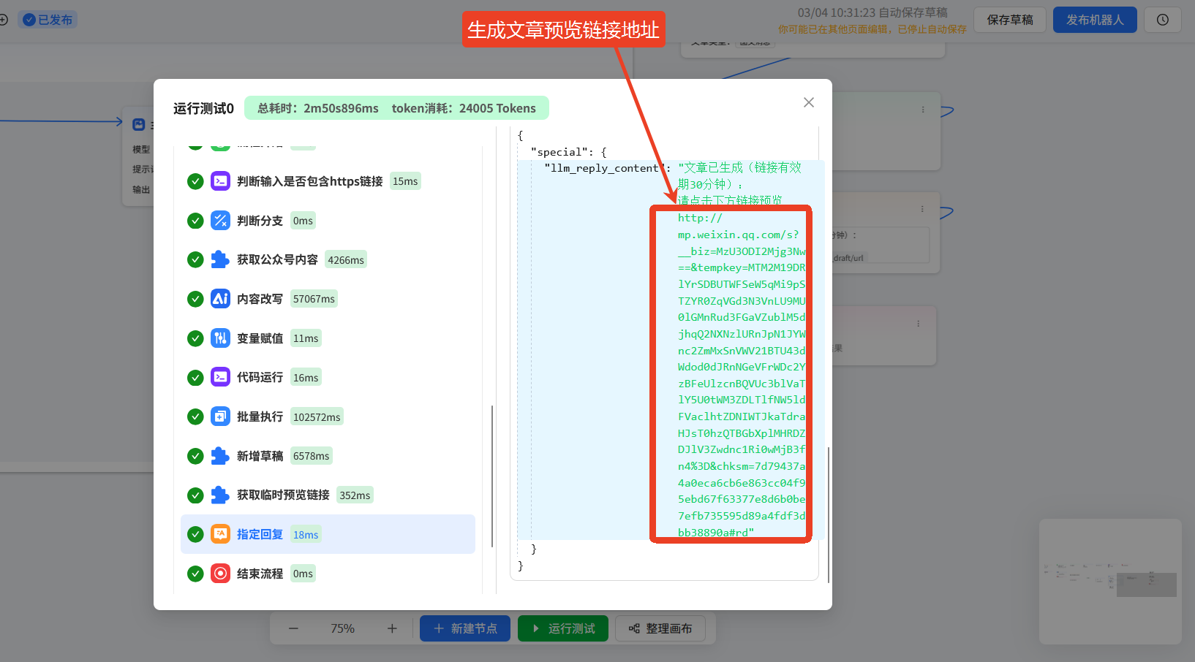The image size is (1195, 662).
Task: Close the 运行测试0 dialog
Action: click(x=809, y=102)
